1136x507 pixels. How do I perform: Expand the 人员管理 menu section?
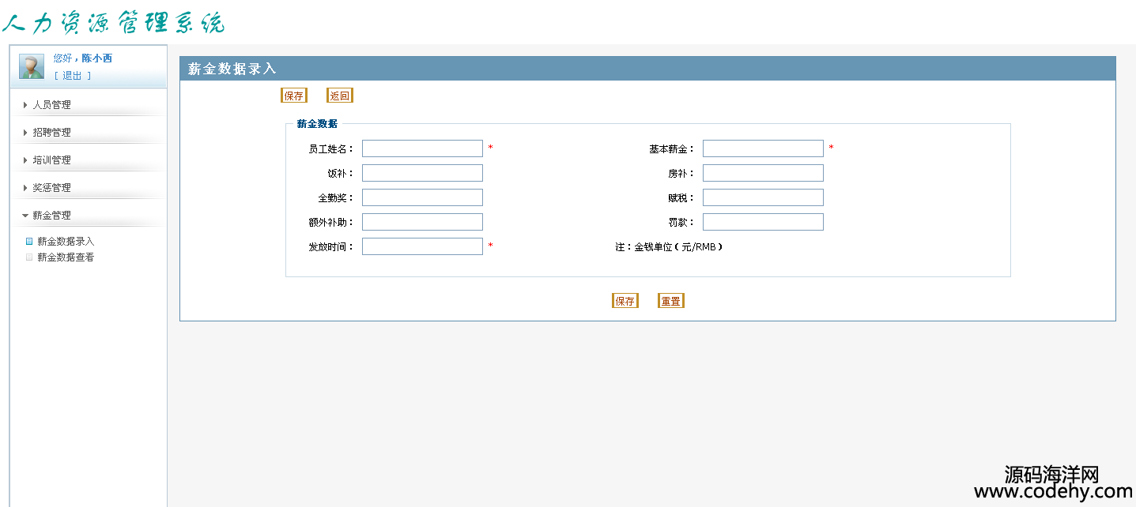pos(51,105)
